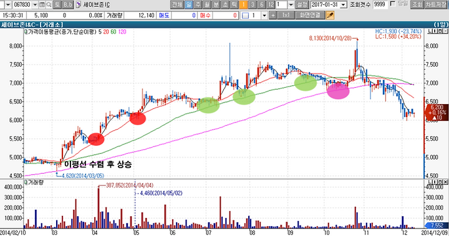Click the magenta 120-day moving average legend
This screenshot has width=449, height=236.
122,32
